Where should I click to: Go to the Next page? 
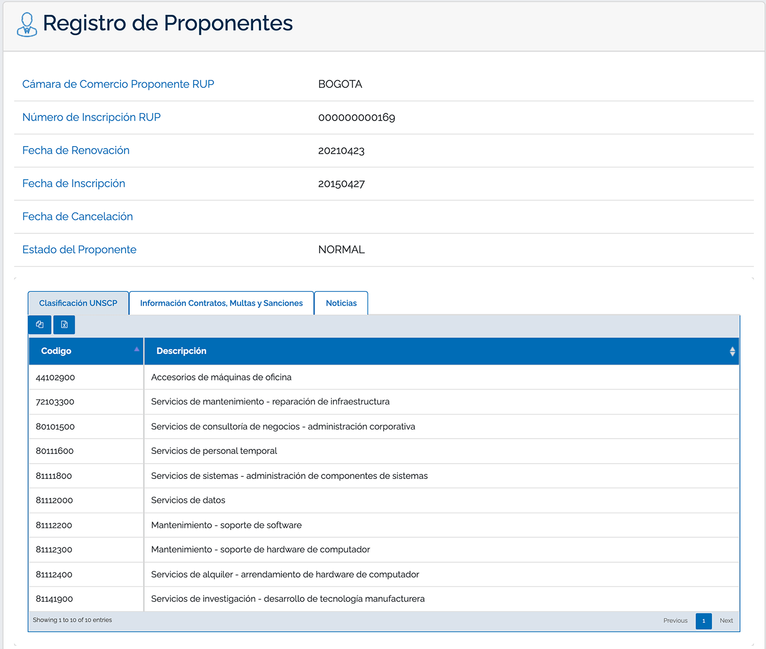tap(726, 621)
